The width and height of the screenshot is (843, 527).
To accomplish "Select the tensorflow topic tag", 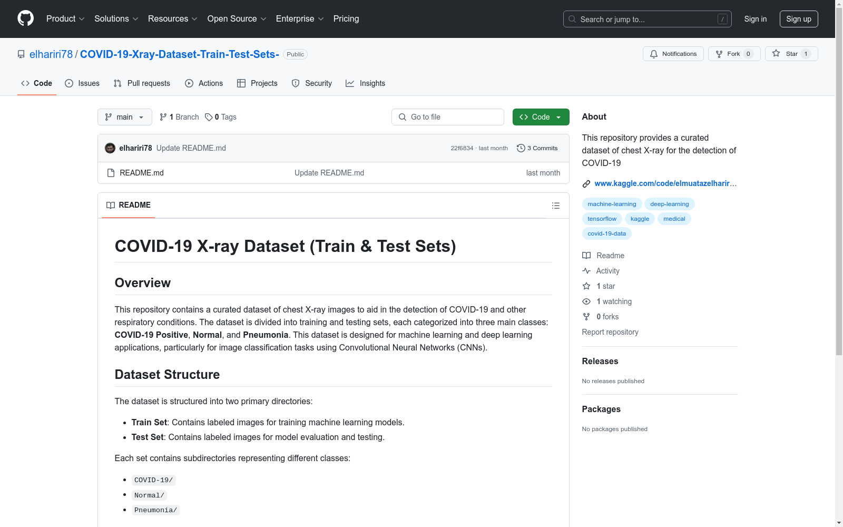I will pos(602,219).
